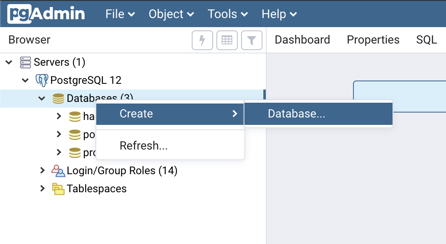
Task: Open the Tools menu
Action: pos(228,14)
